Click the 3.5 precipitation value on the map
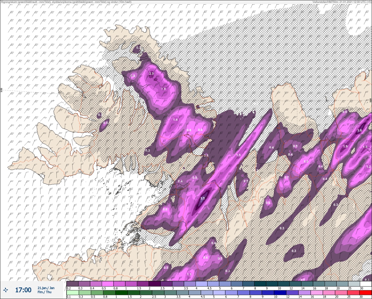This screenshot has width=372, height=299. click(203, 199)
